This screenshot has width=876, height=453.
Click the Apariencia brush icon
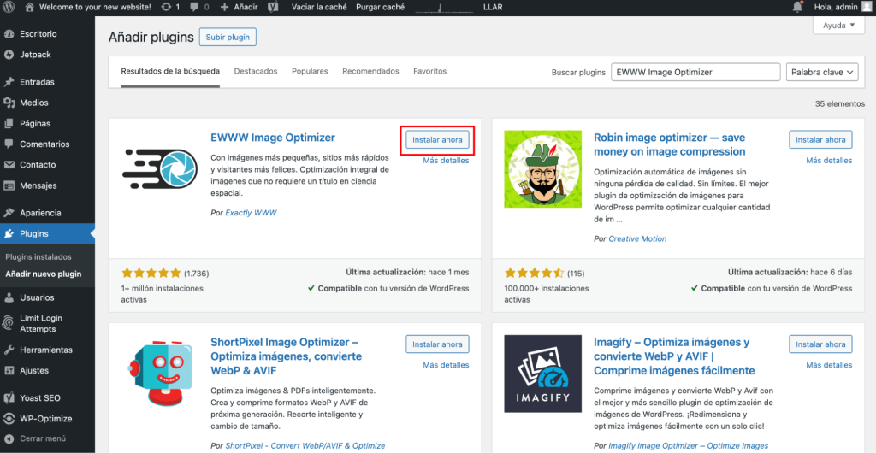pyautogui.click(x=9, y=213)
